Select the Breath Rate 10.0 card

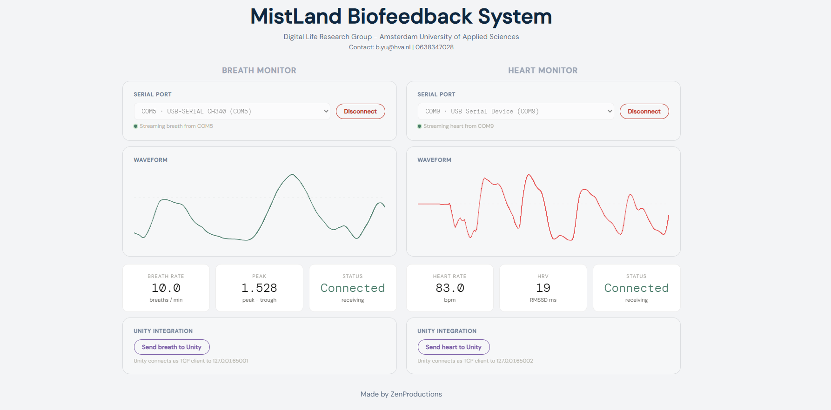coord(166,288)
